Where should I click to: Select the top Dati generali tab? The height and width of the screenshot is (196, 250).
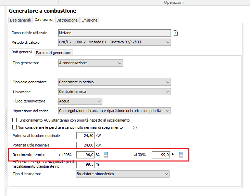point(20,20)
